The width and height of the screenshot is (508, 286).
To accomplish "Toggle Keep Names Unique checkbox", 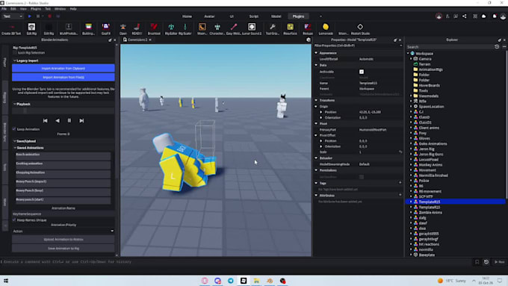I will tap(14, 220).
